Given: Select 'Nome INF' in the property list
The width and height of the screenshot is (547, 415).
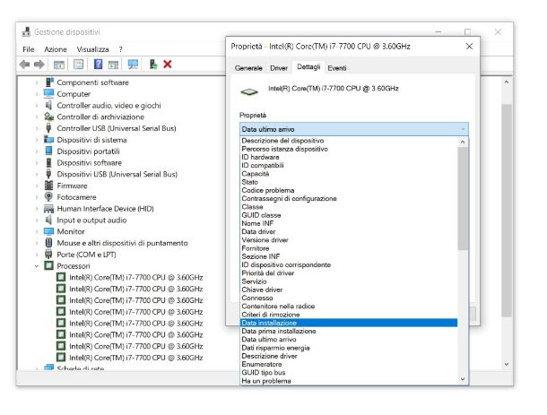Looking at the screenshot, I should click(x=349, y=223).
